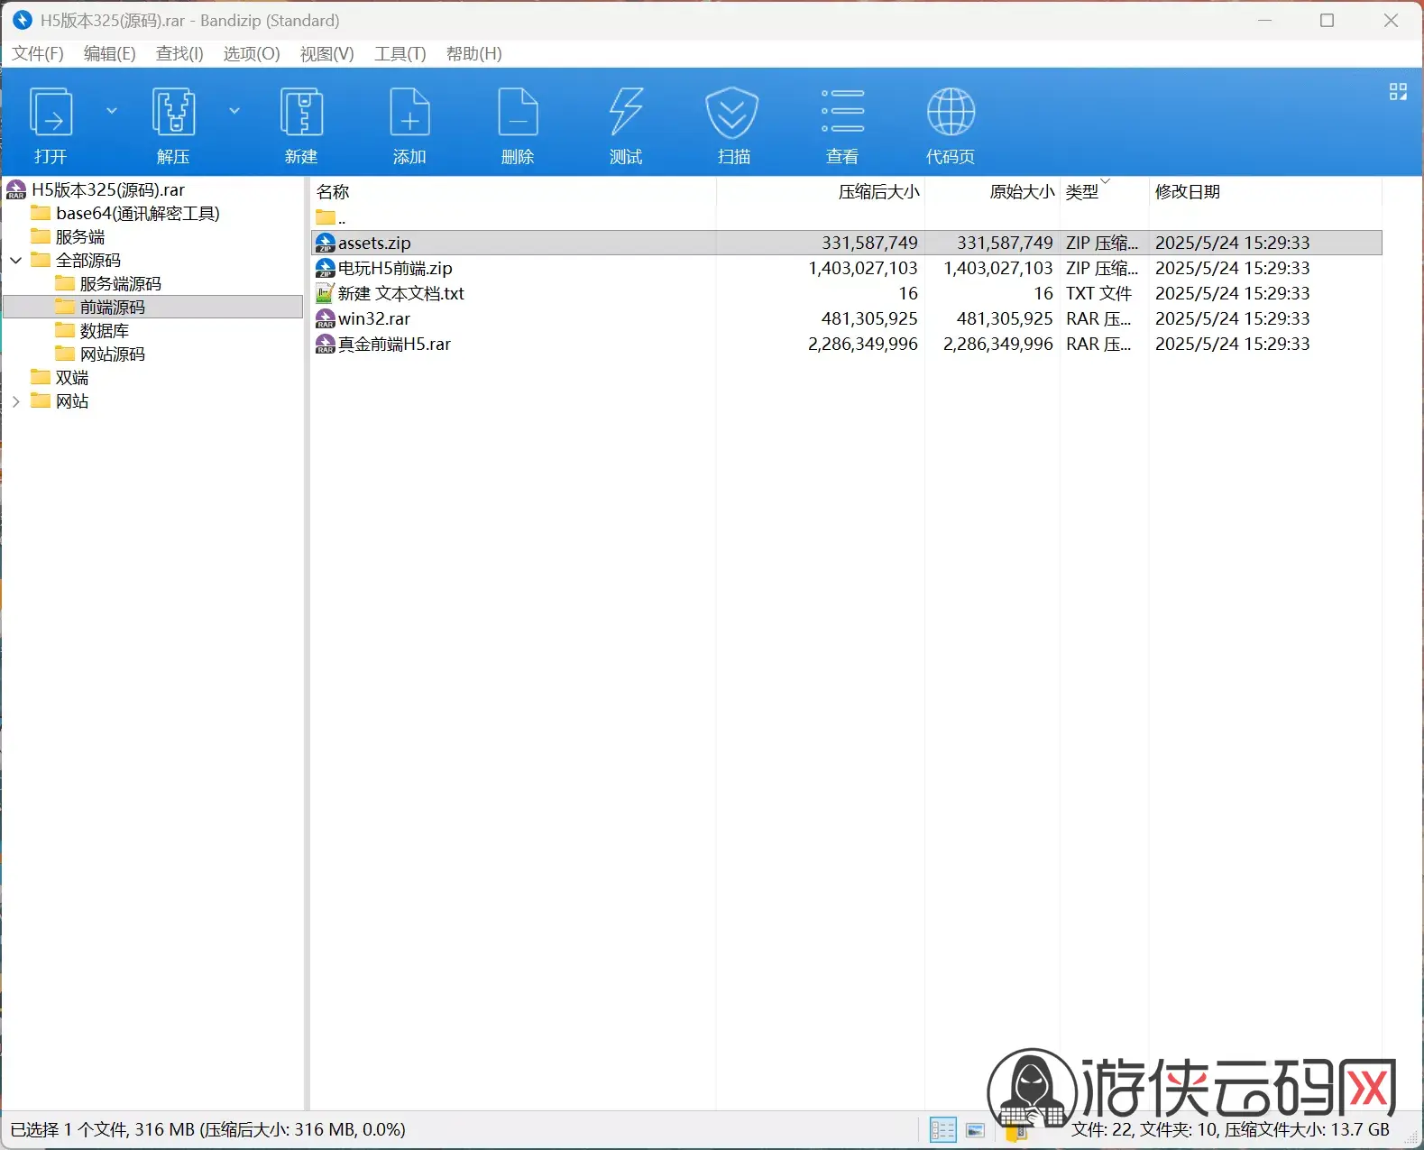Select 新建 文本文档.txt file
Image resolution: width=1424 pixels, height=1150 pixels.
(x=847, y=293)
